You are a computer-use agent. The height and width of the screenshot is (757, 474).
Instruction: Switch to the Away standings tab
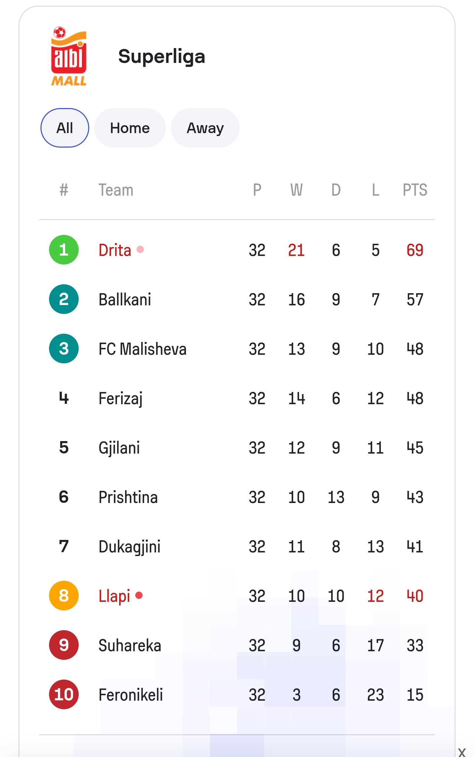pos(205,128)
